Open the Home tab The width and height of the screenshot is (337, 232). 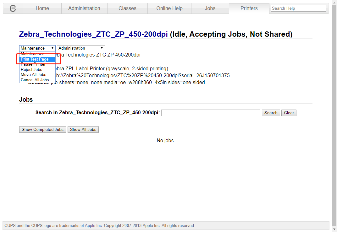point(42,8)
